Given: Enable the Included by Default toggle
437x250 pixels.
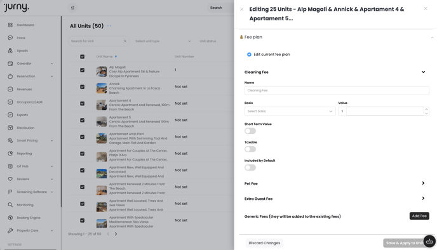Looking at the screenshot, I should (250, 168).
